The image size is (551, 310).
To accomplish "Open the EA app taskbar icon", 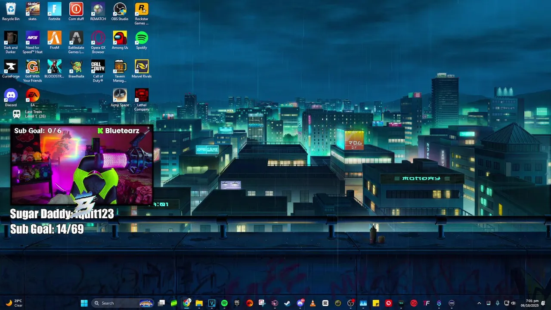I will (x=249, y=303).
